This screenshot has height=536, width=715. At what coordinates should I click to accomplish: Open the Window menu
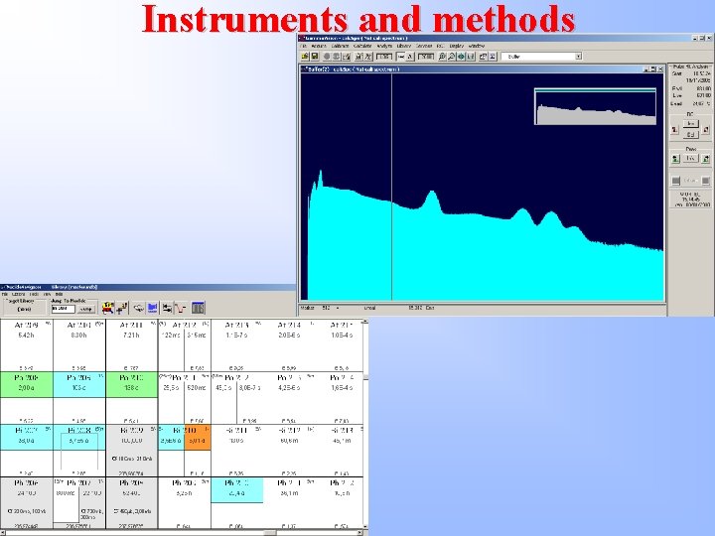pyautogui.click(x=476, y=46)
